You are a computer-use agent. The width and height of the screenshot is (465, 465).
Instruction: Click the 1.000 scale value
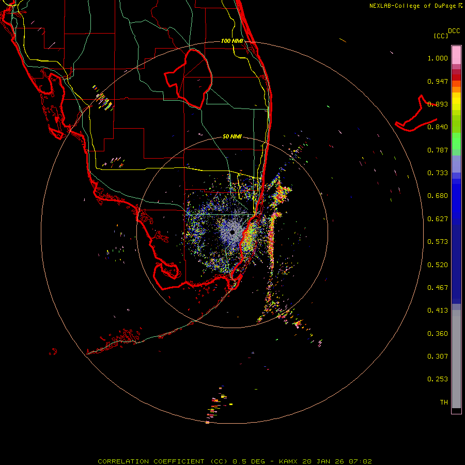click(438, 58)
